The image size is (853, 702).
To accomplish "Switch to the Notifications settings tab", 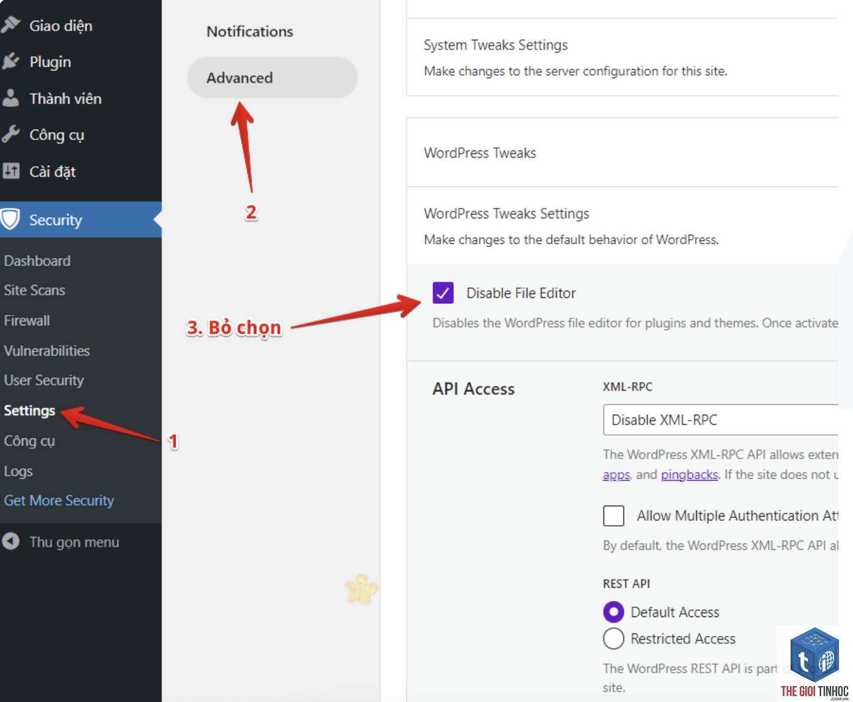I will [x=250, y=31].
